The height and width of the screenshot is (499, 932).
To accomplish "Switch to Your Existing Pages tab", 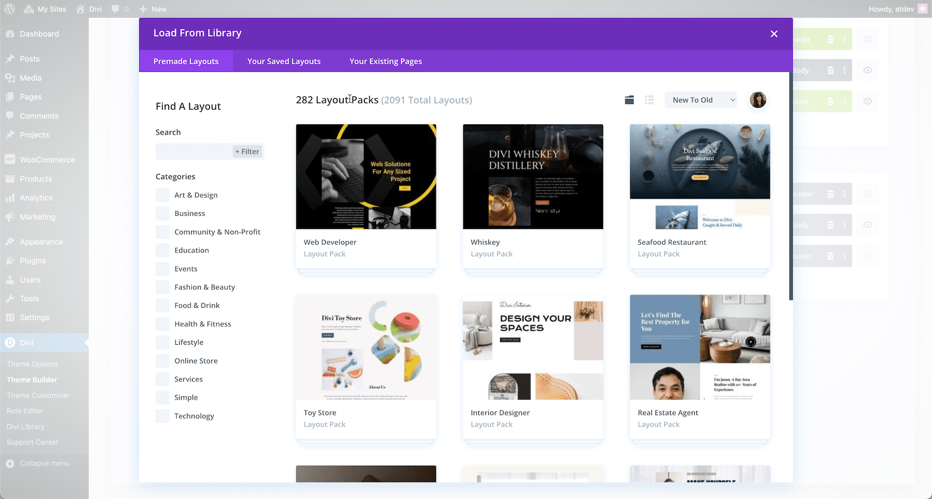I will (385, 61).
